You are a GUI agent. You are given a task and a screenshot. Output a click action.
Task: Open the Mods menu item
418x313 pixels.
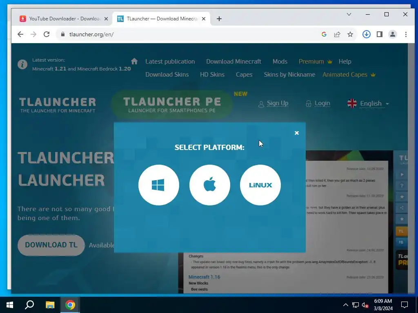point(280,62)
